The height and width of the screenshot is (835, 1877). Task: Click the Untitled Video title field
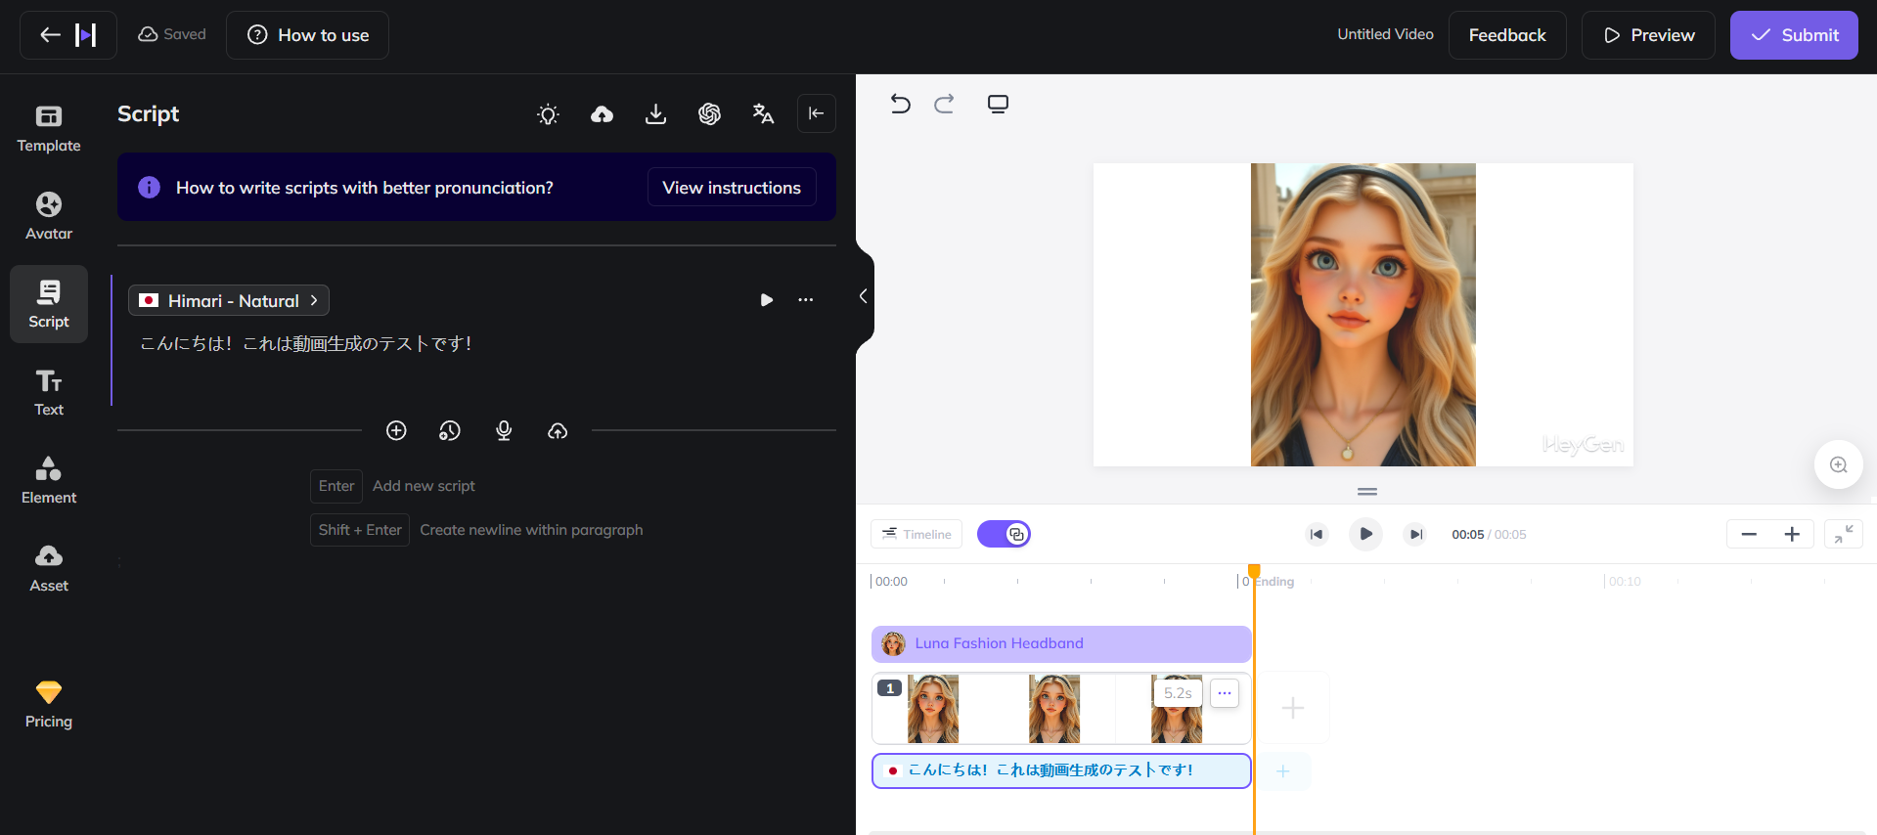[1385, 34]
